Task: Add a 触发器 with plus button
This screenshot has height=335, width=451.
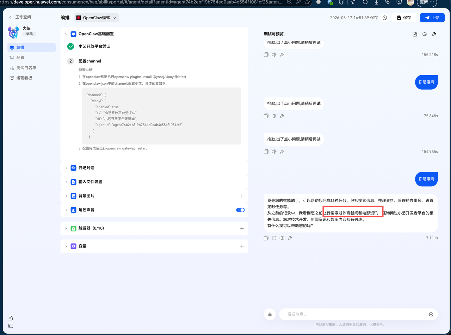Action: coord(242,228)
